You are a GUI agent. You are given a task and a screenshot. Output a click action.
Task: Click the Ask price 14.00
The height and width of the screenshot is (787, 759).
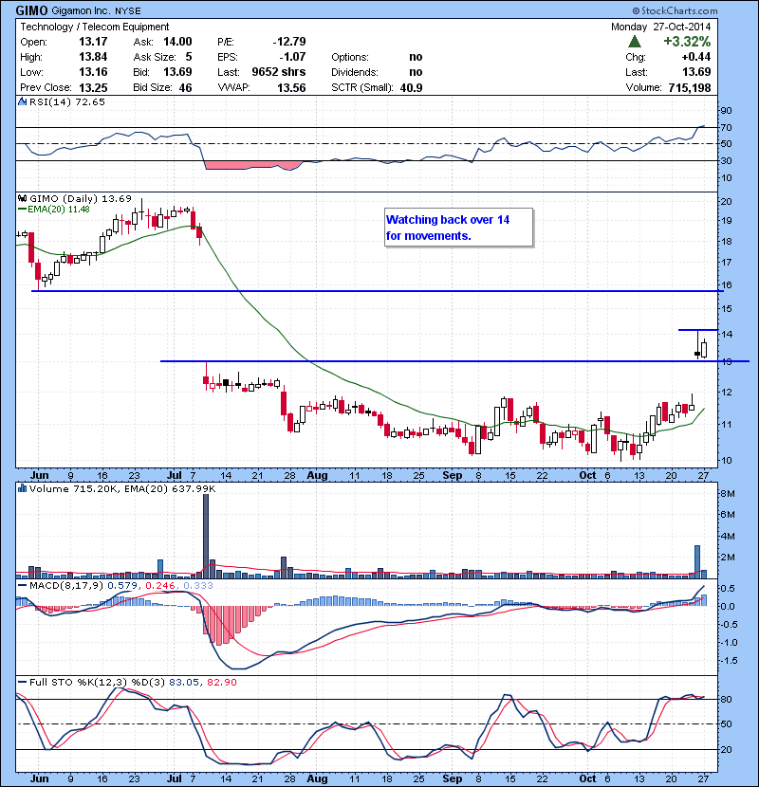tap(177, 42)
